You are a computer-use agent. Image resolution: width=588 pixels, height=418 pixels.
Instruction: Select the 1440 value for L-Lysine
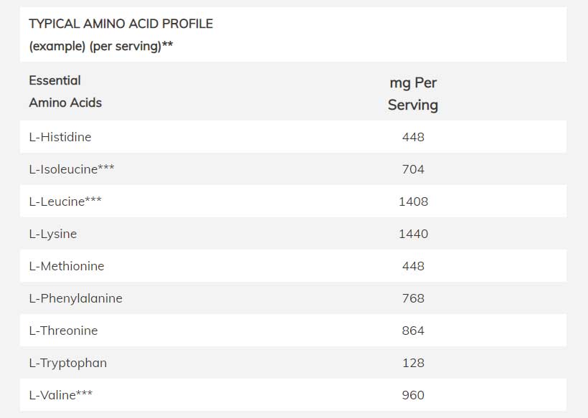[413, 234]
